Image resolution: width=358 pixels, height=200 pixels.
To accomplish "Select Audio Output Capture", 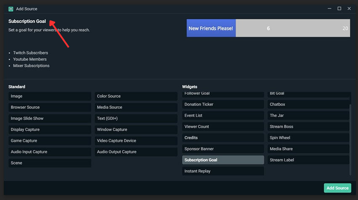I will [x=136, y=152].
